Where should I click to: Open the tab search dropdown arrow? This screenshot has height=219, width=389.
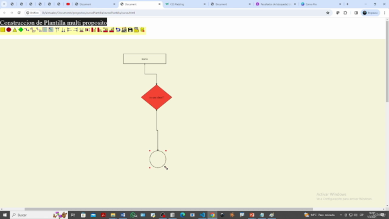[x=4, y=4]
